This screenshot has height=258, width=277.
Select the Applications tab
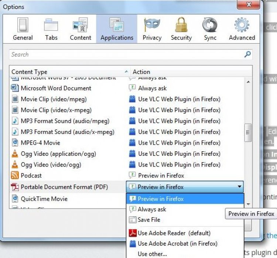(117, 29)
